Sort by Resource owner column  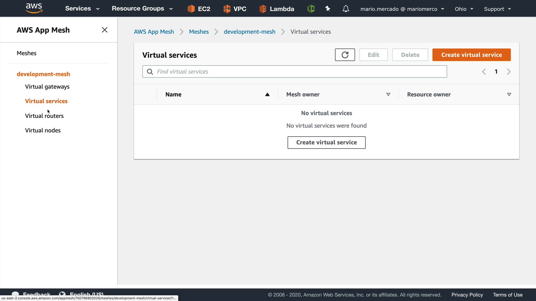(x=509, y=94)
